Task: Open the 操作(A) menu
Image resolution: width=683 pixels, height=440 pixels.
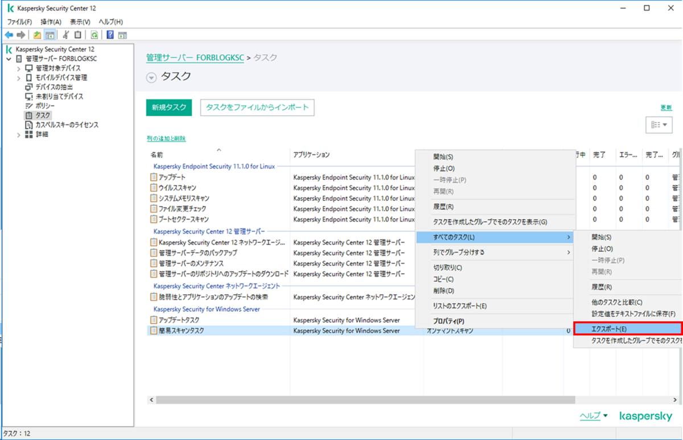Action: [51, 22]
